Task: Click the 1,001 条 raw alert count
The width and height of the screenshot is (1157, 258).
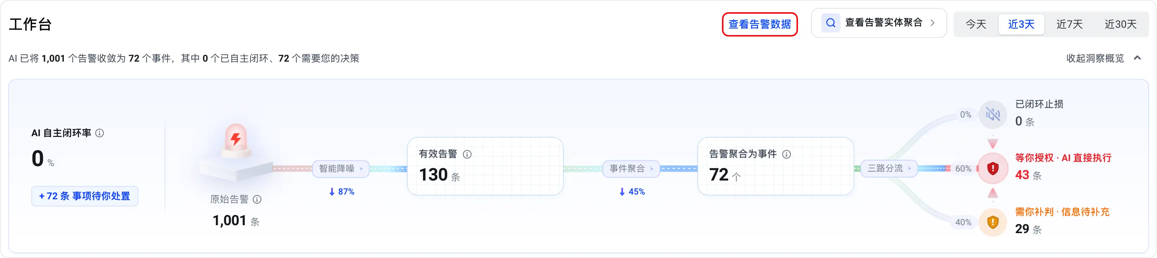Action: pos(236,221)
